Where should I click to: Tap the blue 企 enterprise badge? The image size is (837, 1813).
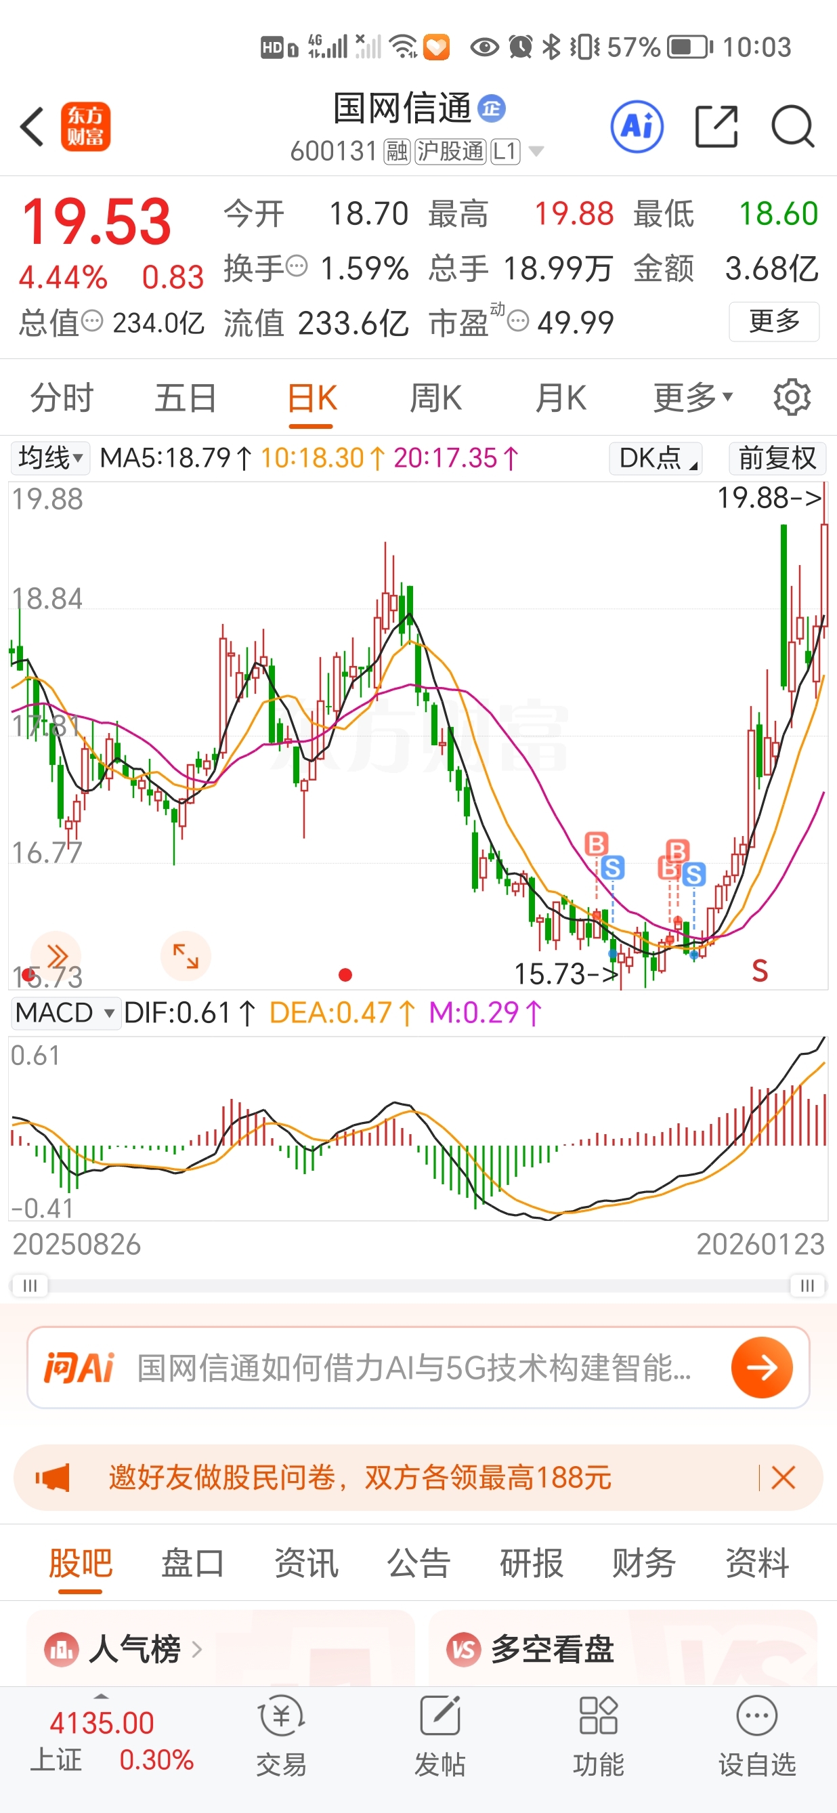tap(492, 108)
